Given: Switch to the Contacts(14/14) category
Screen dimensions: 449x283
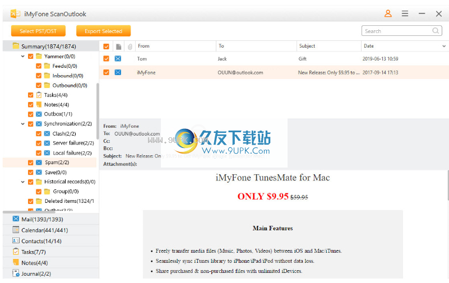Looking at the screenshot, I should tap(50, 241).
